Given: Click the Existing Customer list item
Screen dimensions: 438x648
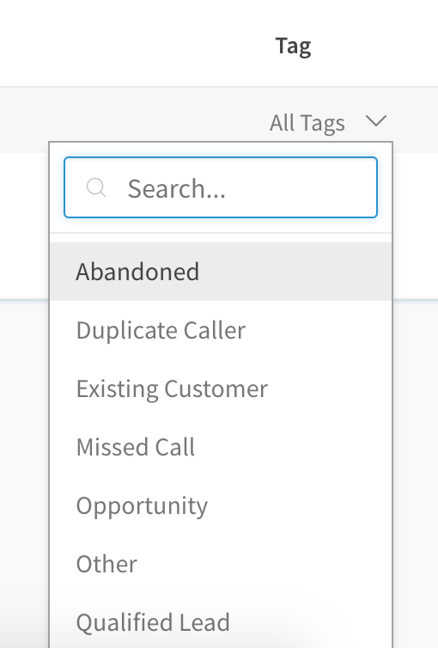Looking at the screenshot, I should point(221,388).
